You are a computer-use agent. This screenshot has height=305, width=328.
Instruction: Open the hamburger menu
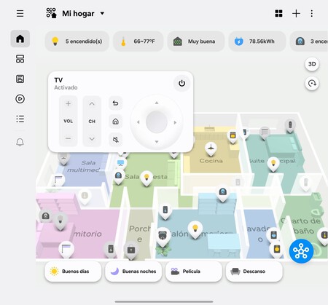[20, 13]
